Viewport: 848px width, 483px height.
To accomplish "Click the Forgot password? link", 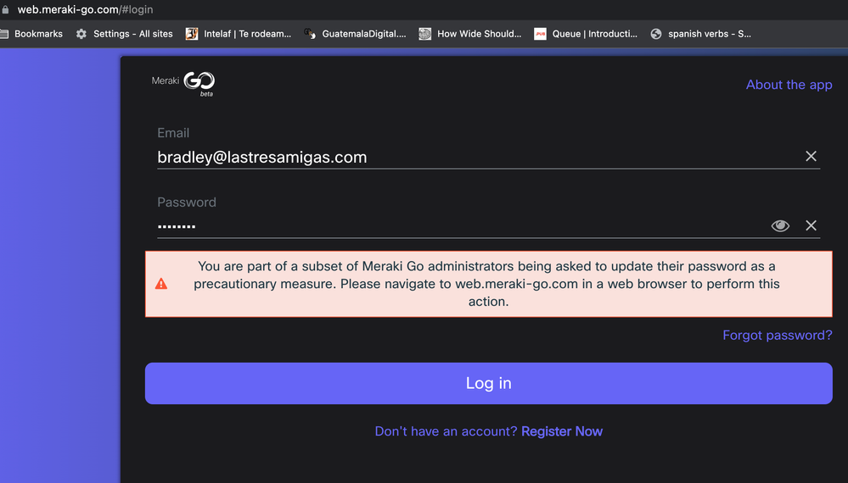I will point(778,335).
